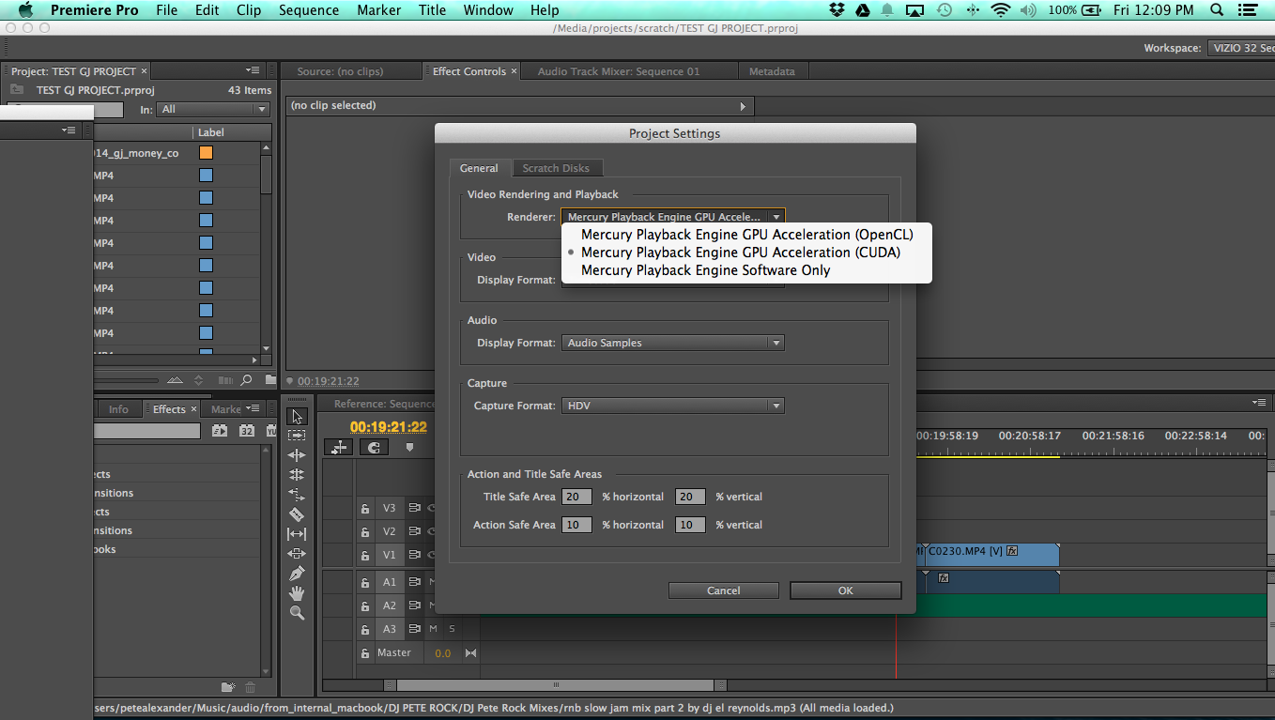Open Capture Format HDV dropdown
The height and width of the screenshot is (720, 1275).
click(673, 406)
